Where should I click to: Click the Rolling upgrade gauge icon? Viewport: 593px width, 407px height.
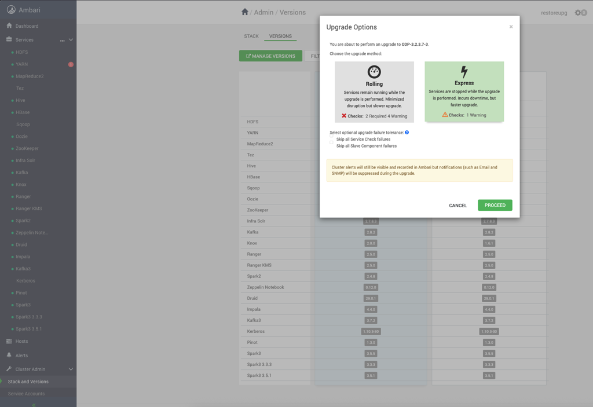click(x=374, y=72)
